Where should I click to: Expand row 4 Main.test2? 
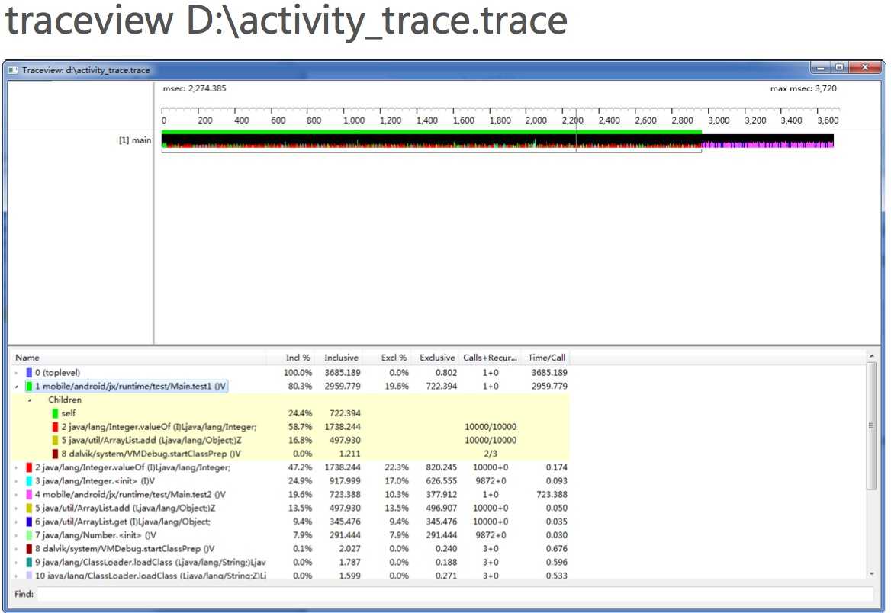16,495
